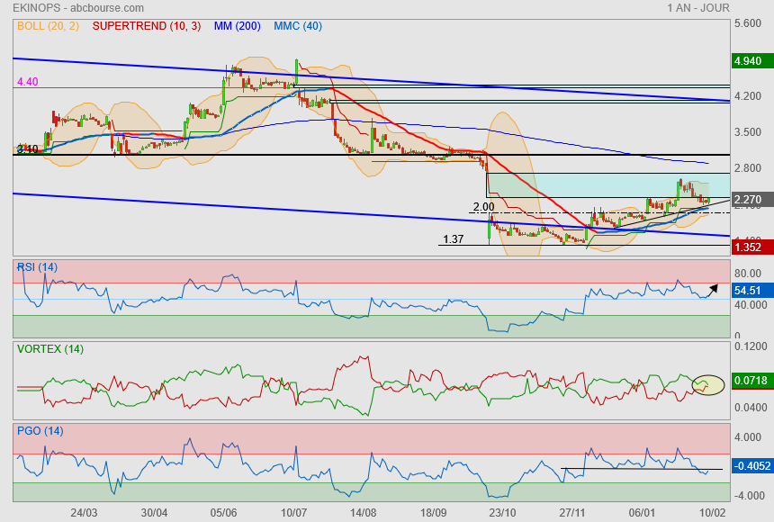774x522 pixels.
Task: Click the red 1.352 price tag
Action: pos(749,247)
